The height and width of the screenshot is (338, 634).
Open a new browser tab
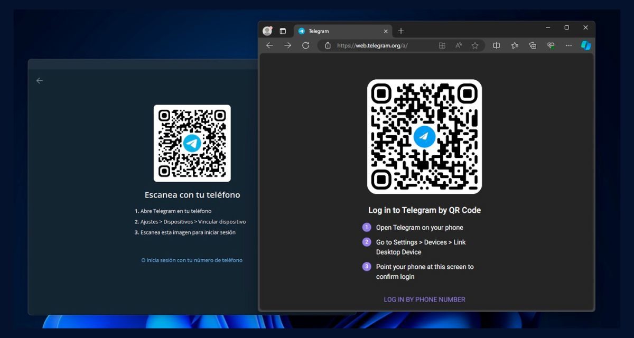point(401,31)
